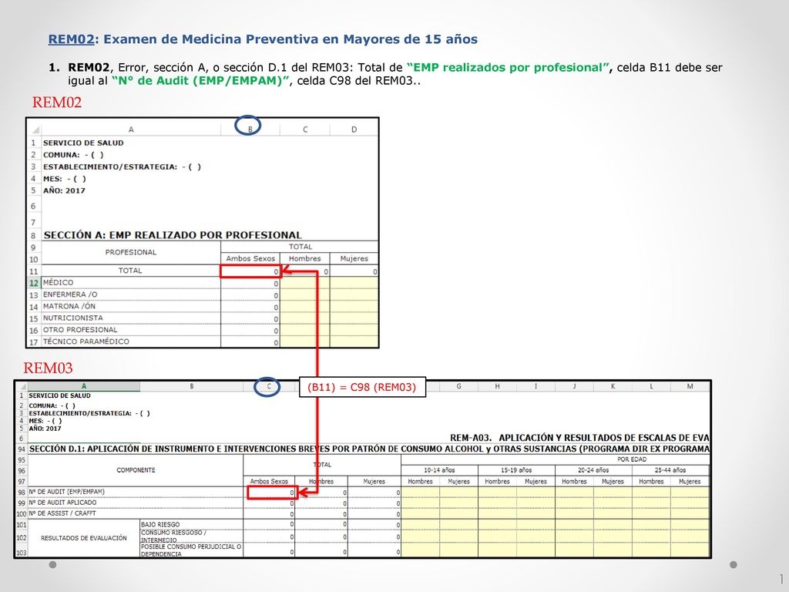Click Ambos Sexos value cell for MÉDICO

point(250,283)
